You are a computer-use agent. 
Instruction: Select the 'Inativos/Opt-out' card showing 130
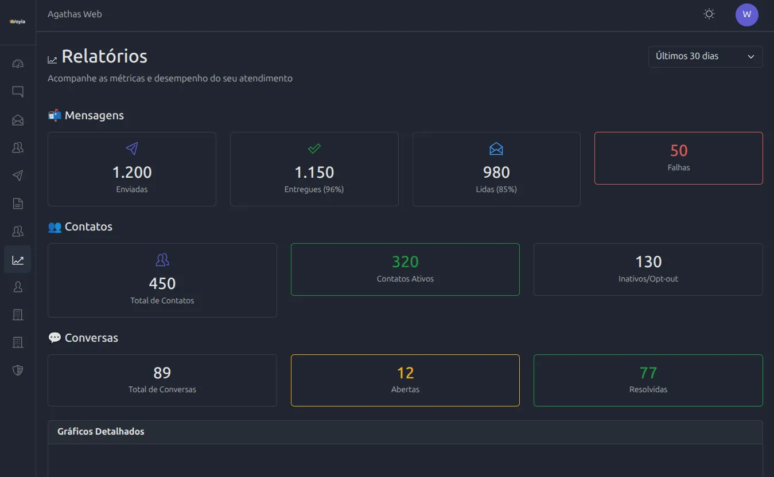pos(648,269)
